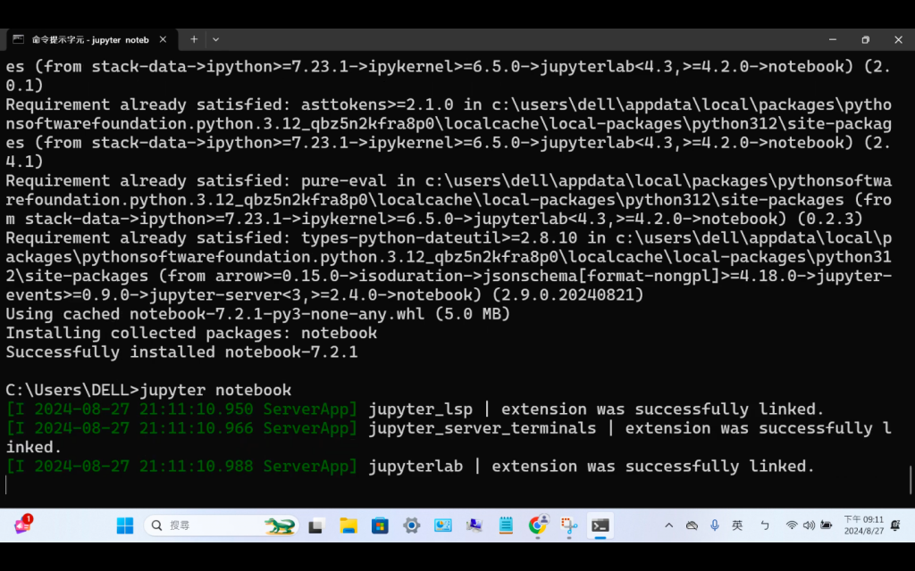Click the taskbar search box
The width and height of the screenshot is (915, 571).
tap(222, 525)
